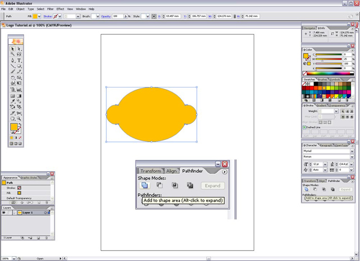The width and height of the screenshot is (360, 261).
Task: Select the Eyedropper tool
Action: 12,101
